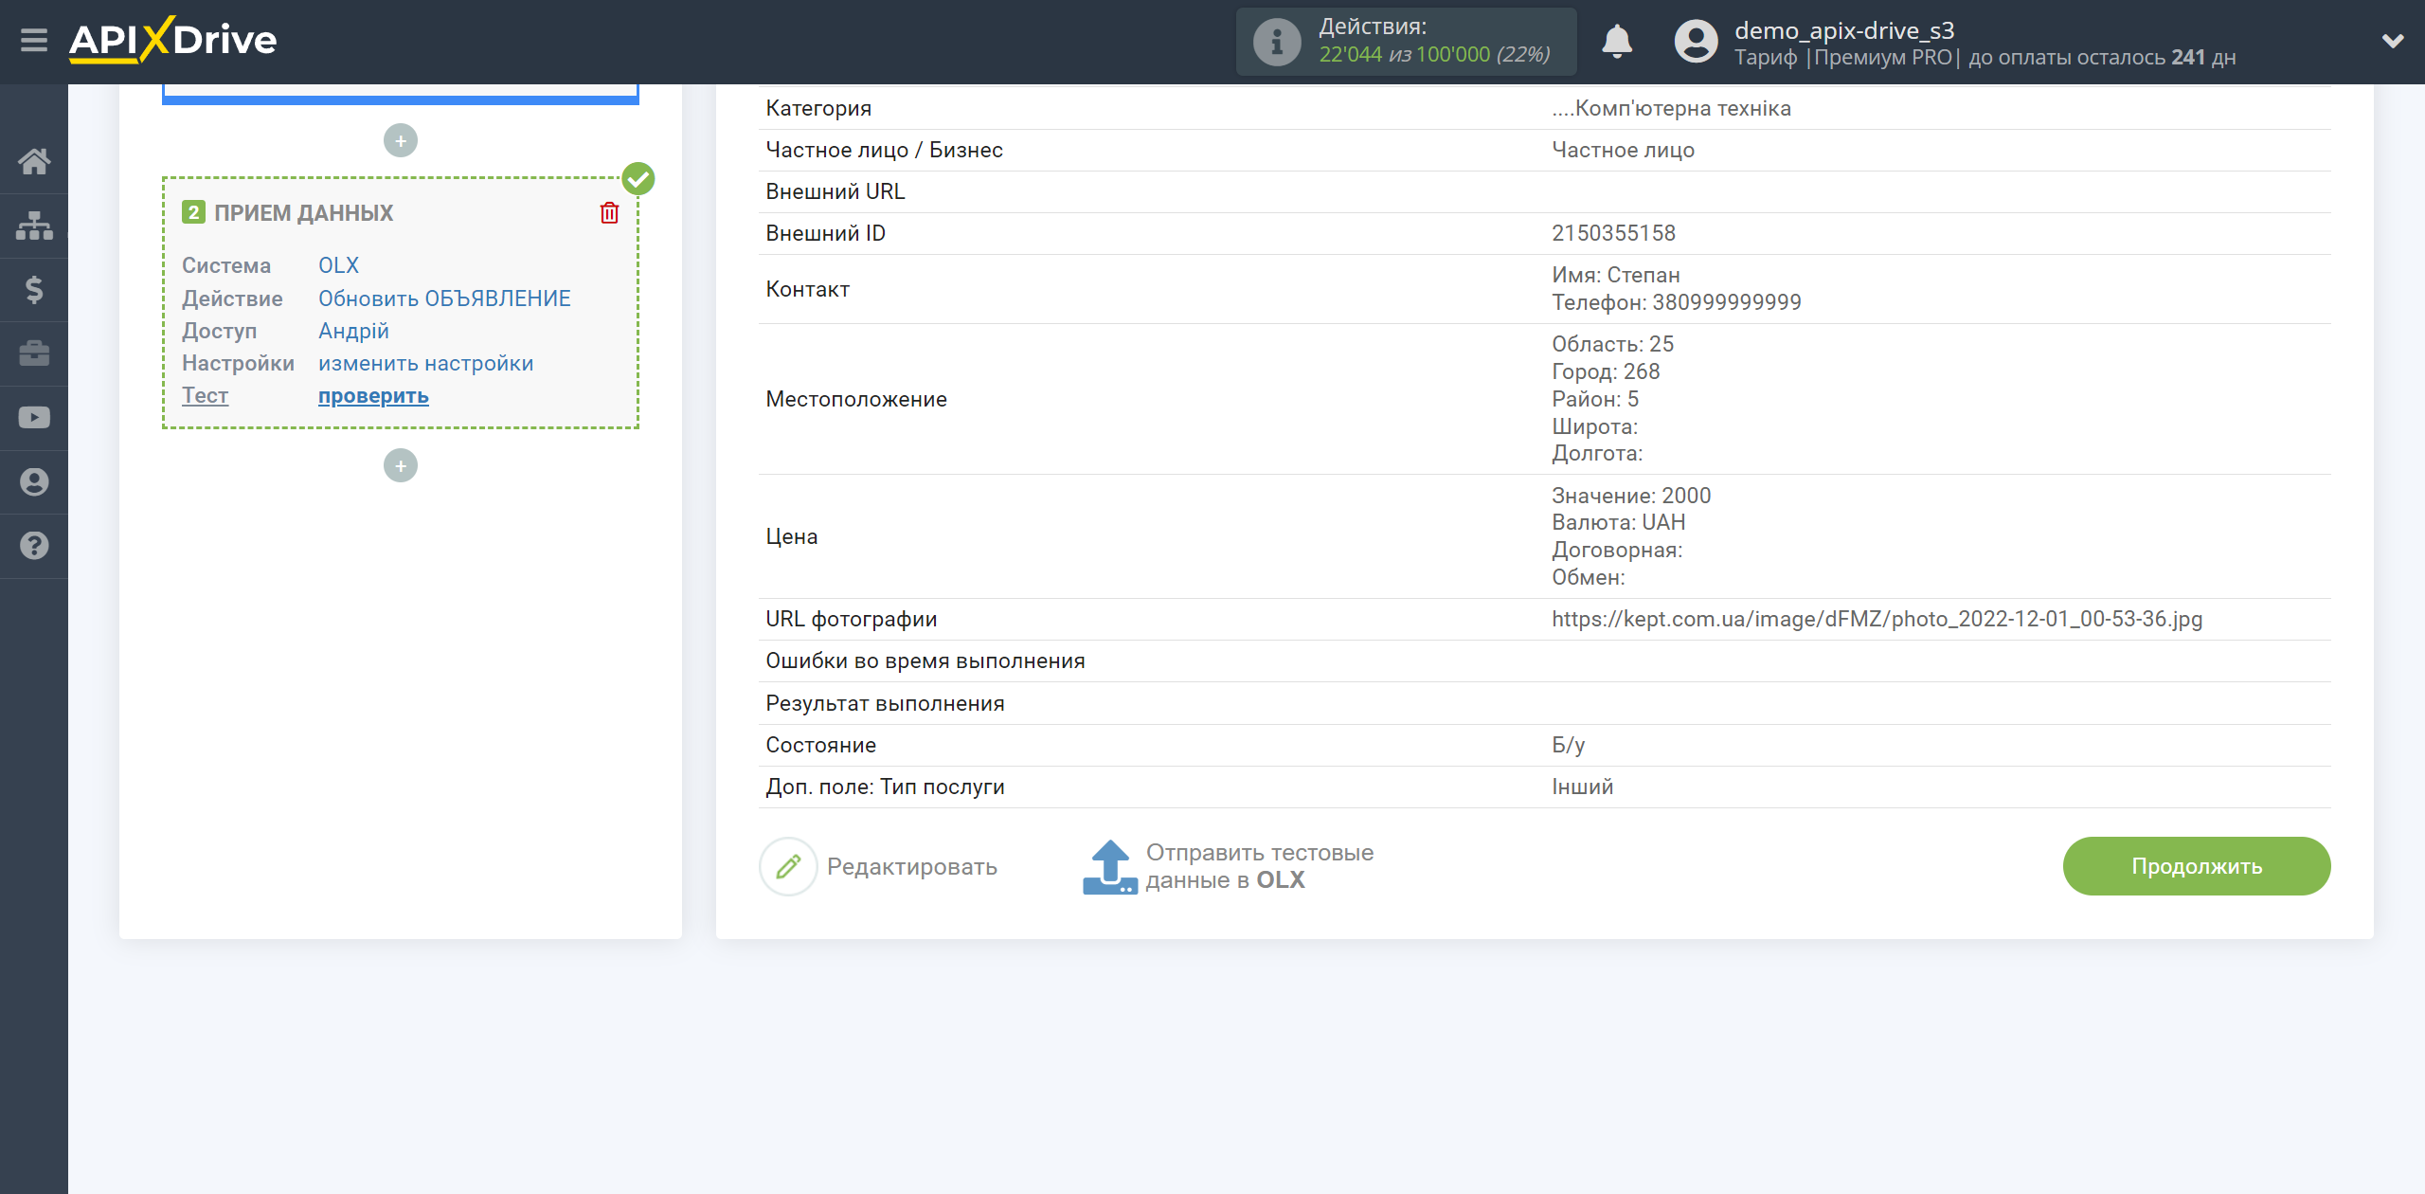Click the Ошибки во время выполнения row label
The height and width of the screenshot is (1194, 2425).
click(925, 661)
